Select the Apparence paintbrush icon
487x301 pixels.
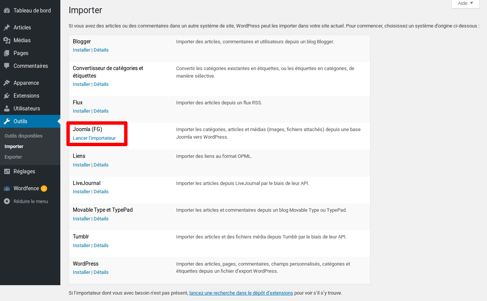pos(7,83)
